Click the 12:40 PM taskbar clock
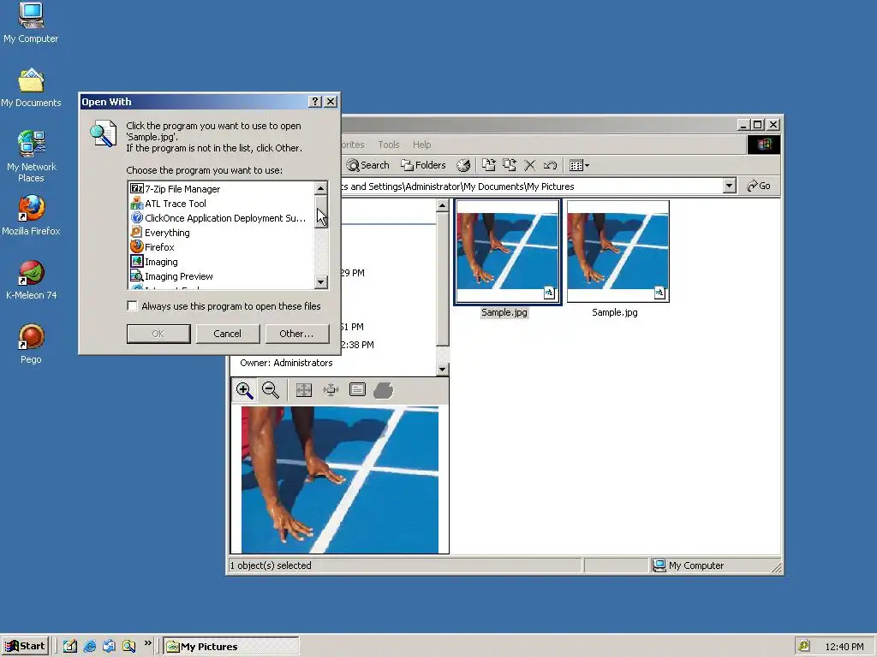The width and height of the screenshot is (877, 657). click(844, 647)
